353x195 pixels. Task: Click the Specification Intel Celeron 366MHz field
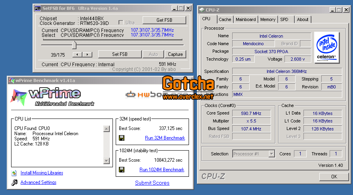(287, 71)
